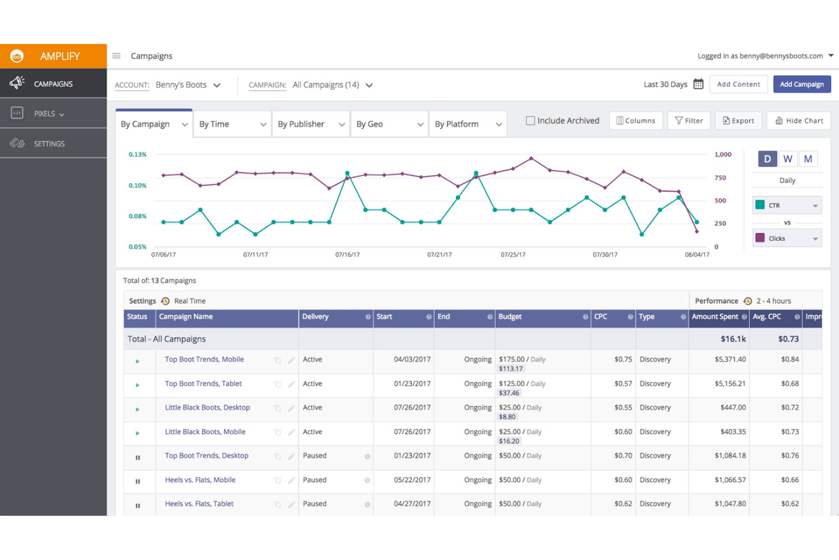Screen dimensions: 839x560
Task: Switch to the By Publisher tab
Action: click(x=301, y=124)
